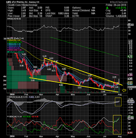Click the Low value 2.91
Screen dimensions: 136x138
(24, 13)
